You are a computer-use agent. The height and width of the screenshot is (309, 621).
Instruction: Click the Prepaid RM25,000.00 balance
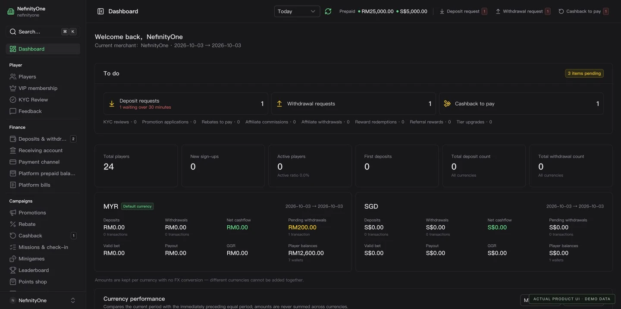point(376,11)
